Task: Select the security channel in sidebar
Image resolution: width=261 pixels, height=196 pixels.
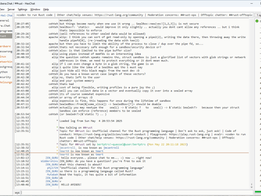Action: point(5,77)
